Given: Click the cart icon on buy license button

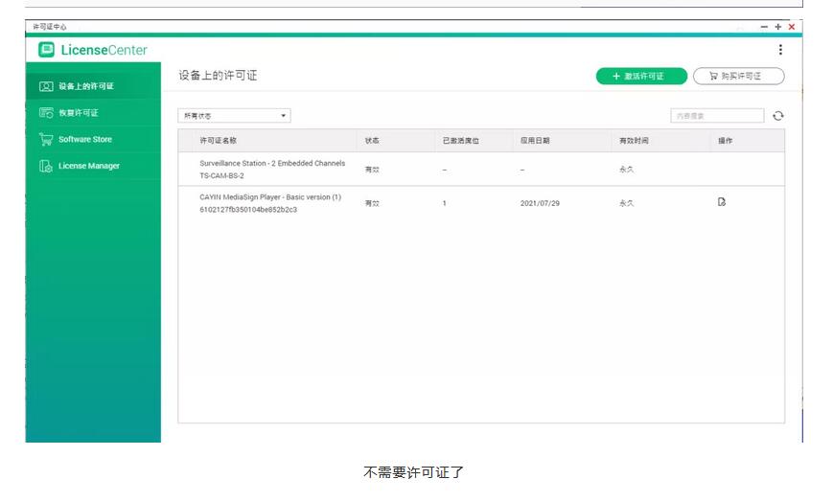Looking at the screenshot, I should [x=713, y=76].
